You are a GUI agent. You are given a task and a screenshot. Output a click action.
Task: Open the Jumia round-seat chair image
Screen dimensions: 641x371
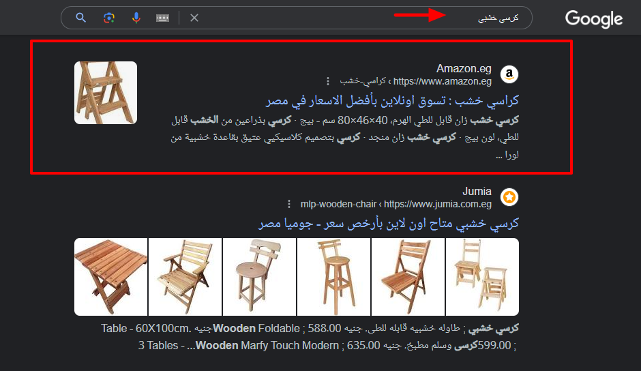tap(260, 277)
